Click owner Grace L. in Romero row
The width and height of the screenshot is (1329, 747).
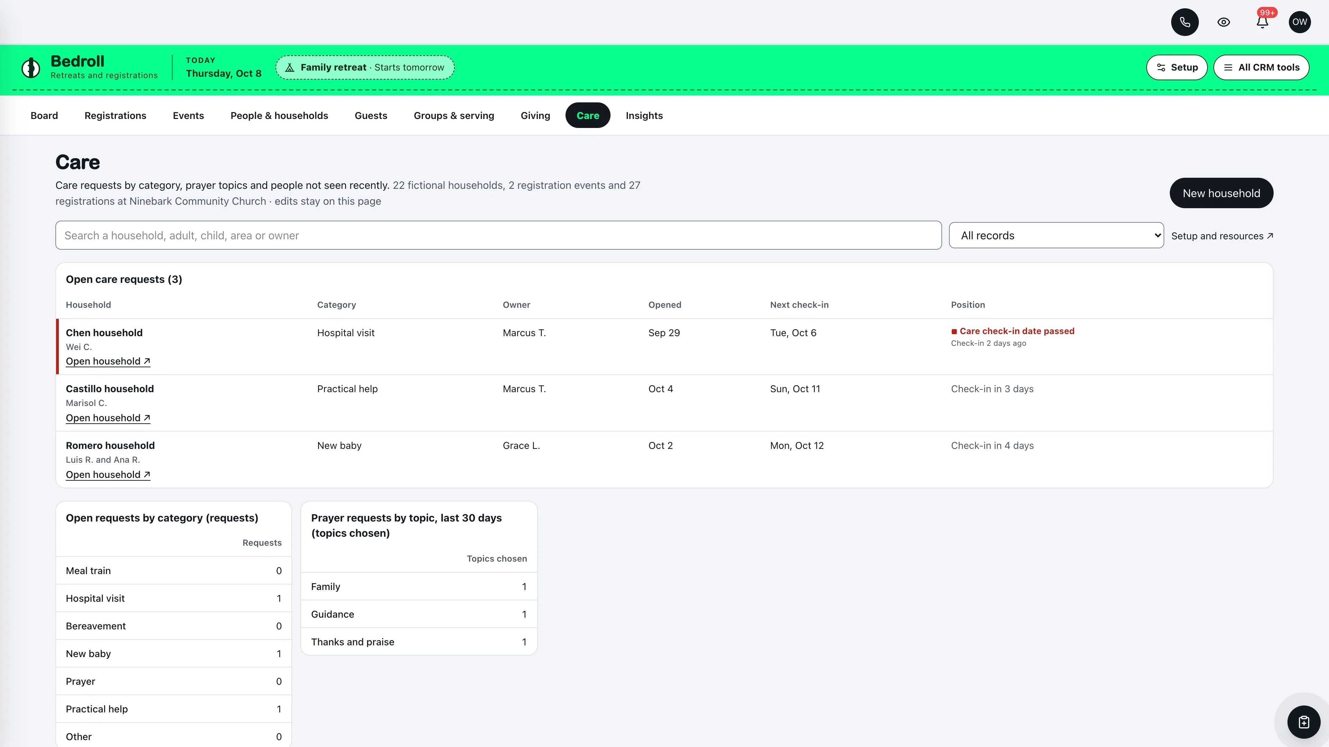521,446
